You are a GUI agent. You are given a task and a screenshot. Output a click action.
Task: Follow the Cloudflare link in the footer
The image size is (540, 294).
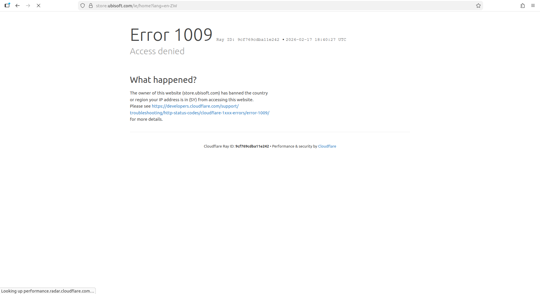327,146
